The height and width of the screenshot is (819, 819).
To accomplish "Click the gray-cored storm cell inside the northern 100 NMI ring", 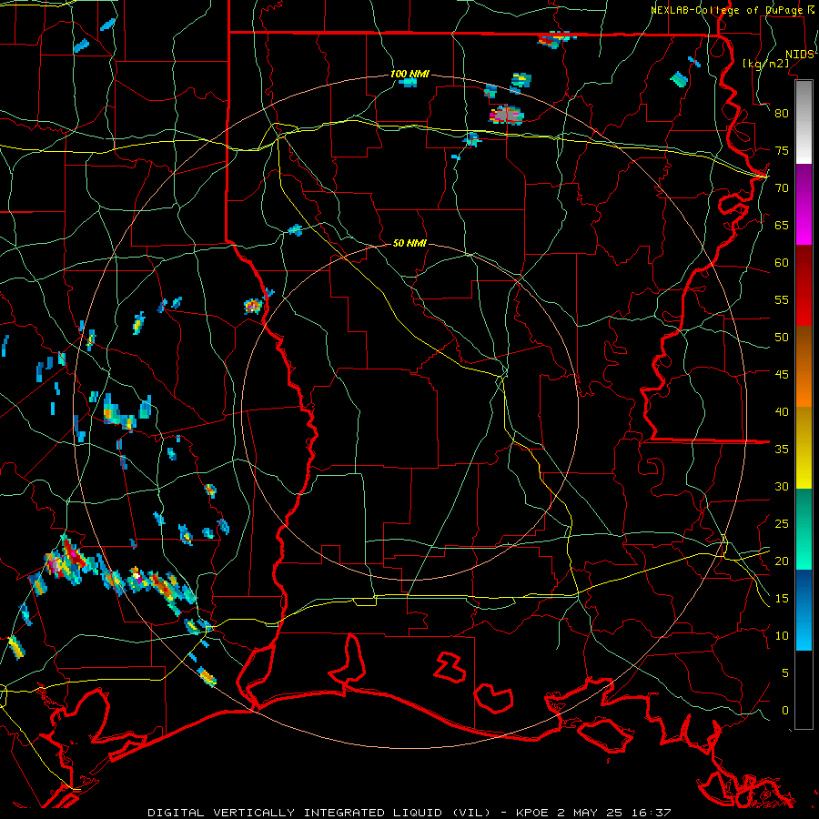I will 506,115.
